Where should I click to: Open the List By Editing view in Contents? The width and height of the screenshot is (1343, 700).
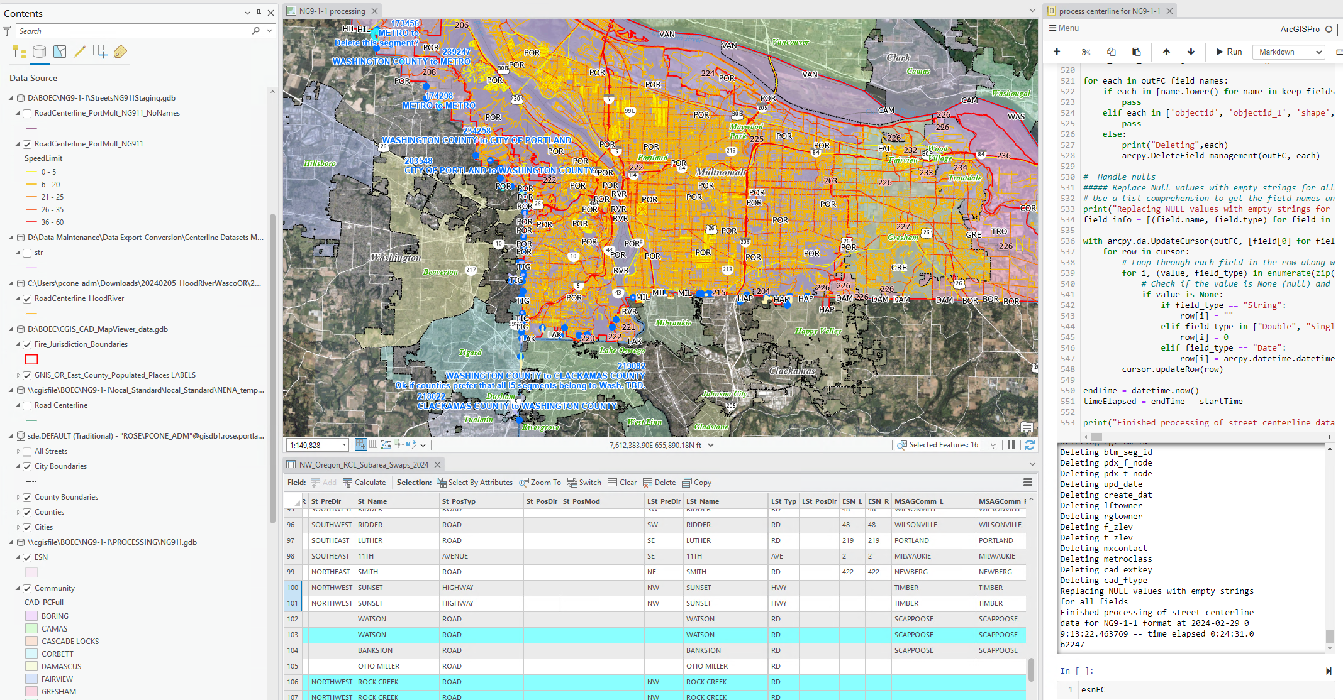tap(79, 52)
